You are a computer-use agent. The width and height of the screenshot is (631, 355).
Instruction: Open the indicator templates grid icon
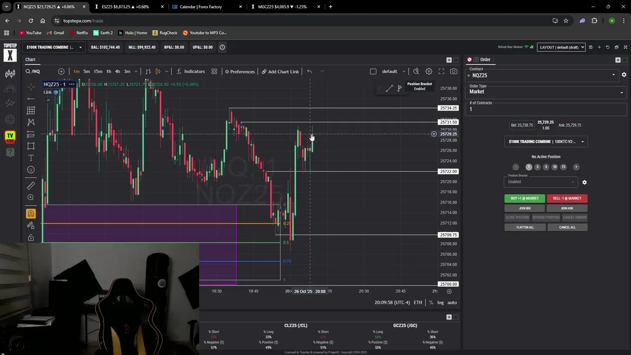[214, 71]
